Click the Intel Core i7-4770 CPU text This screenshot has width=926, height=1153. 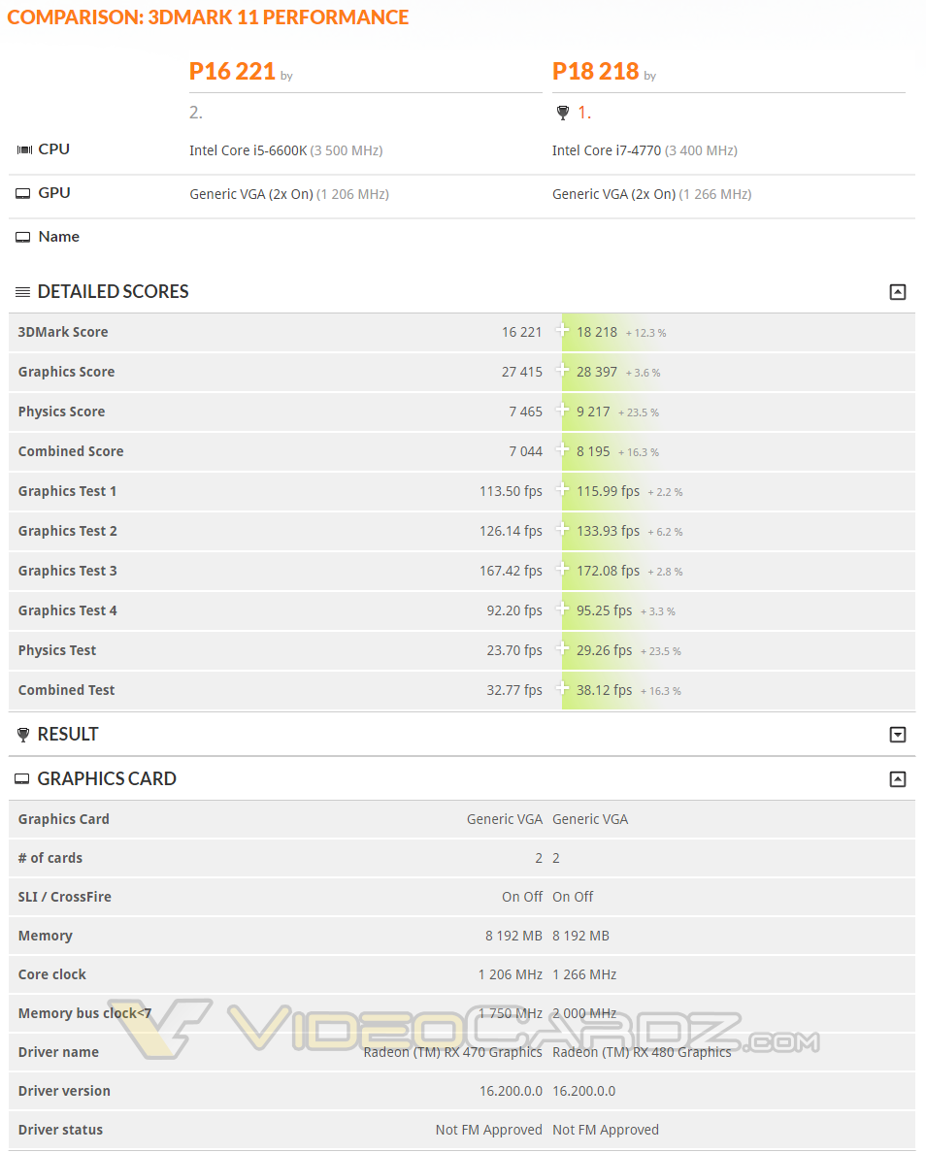(607, 150)
